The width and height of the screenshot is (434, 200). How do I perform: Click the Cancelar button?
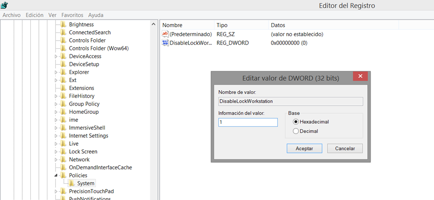(345, 149)
